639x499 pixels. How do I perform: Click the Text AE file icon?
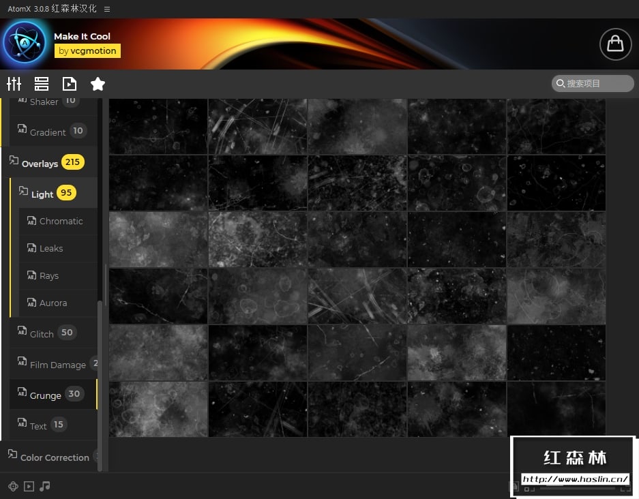22,423
